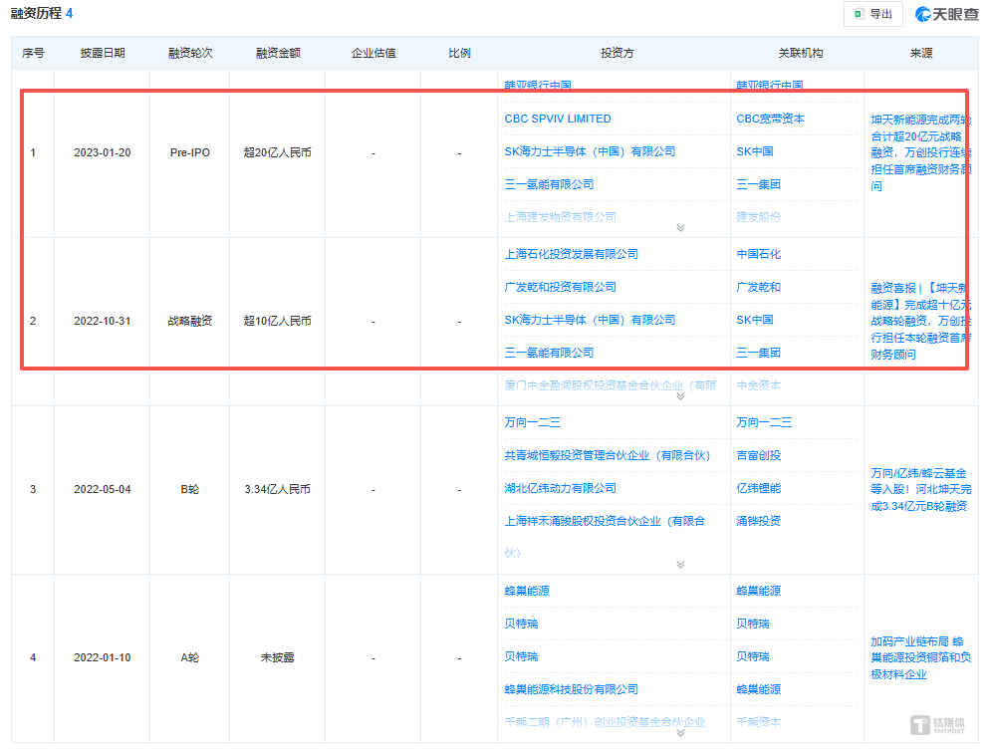Click the 企业估值 column header

pos(373,53)
